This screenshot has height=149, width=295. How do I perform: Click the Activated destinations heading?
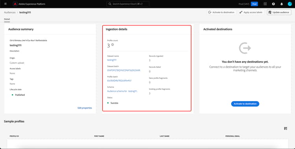pyautogui.click(x=218, y=29)
